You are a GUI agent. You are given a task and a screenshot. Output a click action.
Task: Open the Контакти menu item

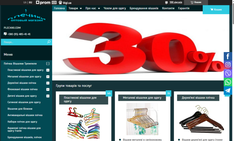[168, 8]
